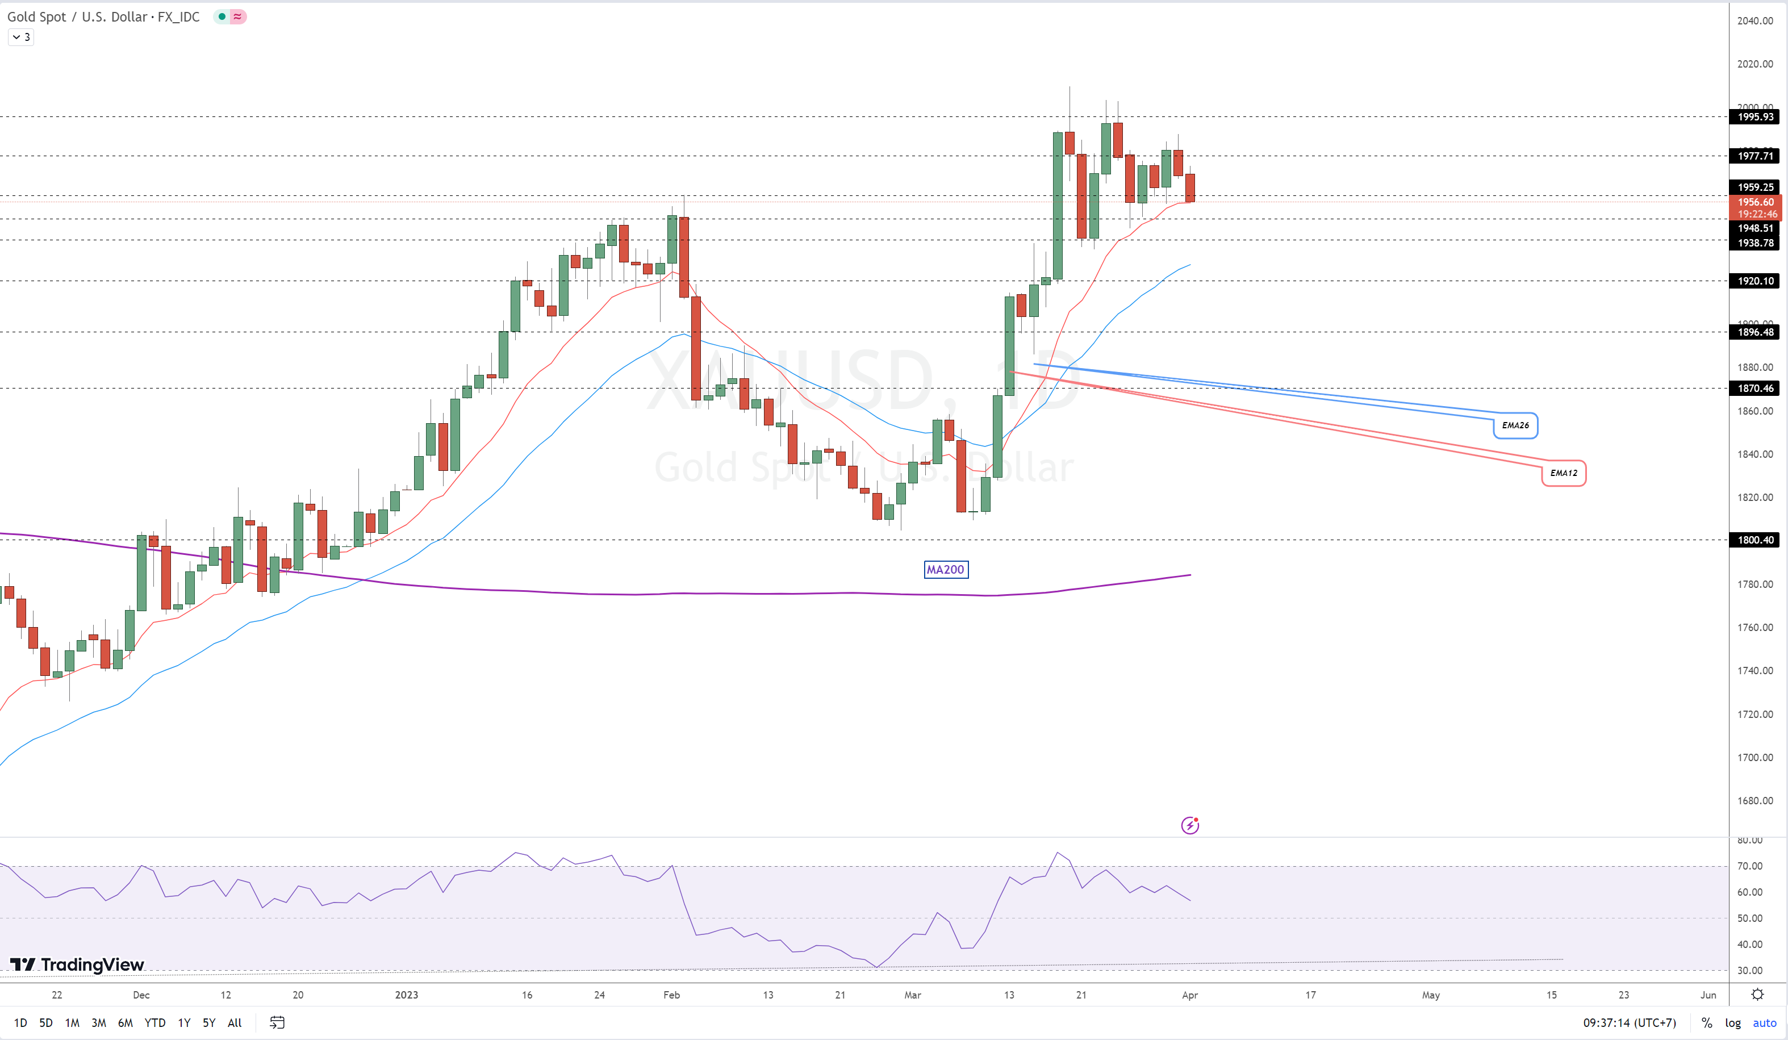Expand the collapsed indicators legend showing 3
Viewport: 1788px width, 1040px height.
pos(20,37)
